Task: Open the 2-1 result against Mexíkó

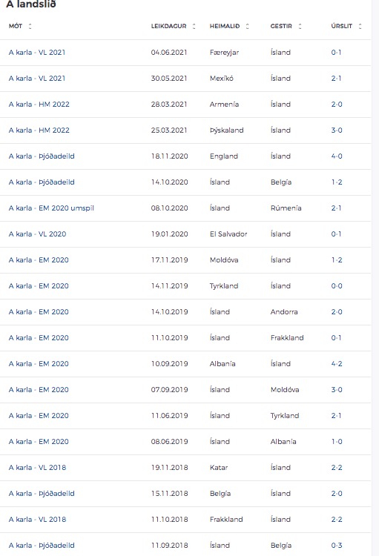Action: [336, 79]
